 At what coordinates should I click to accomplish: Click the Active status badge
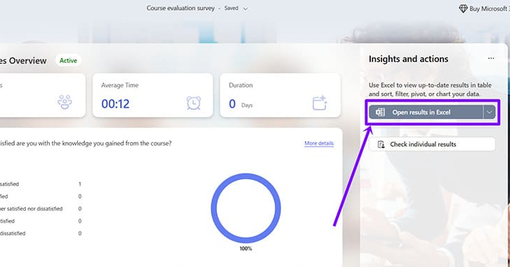click(68, 60)
